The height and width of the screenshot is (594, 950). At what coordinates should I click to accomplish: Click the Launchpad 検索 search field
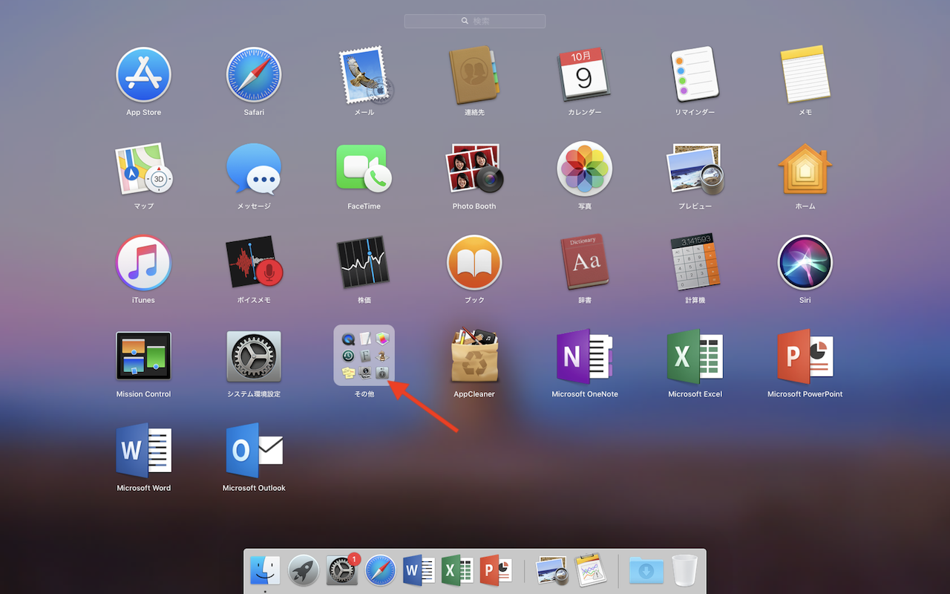[x=475, y=21]
